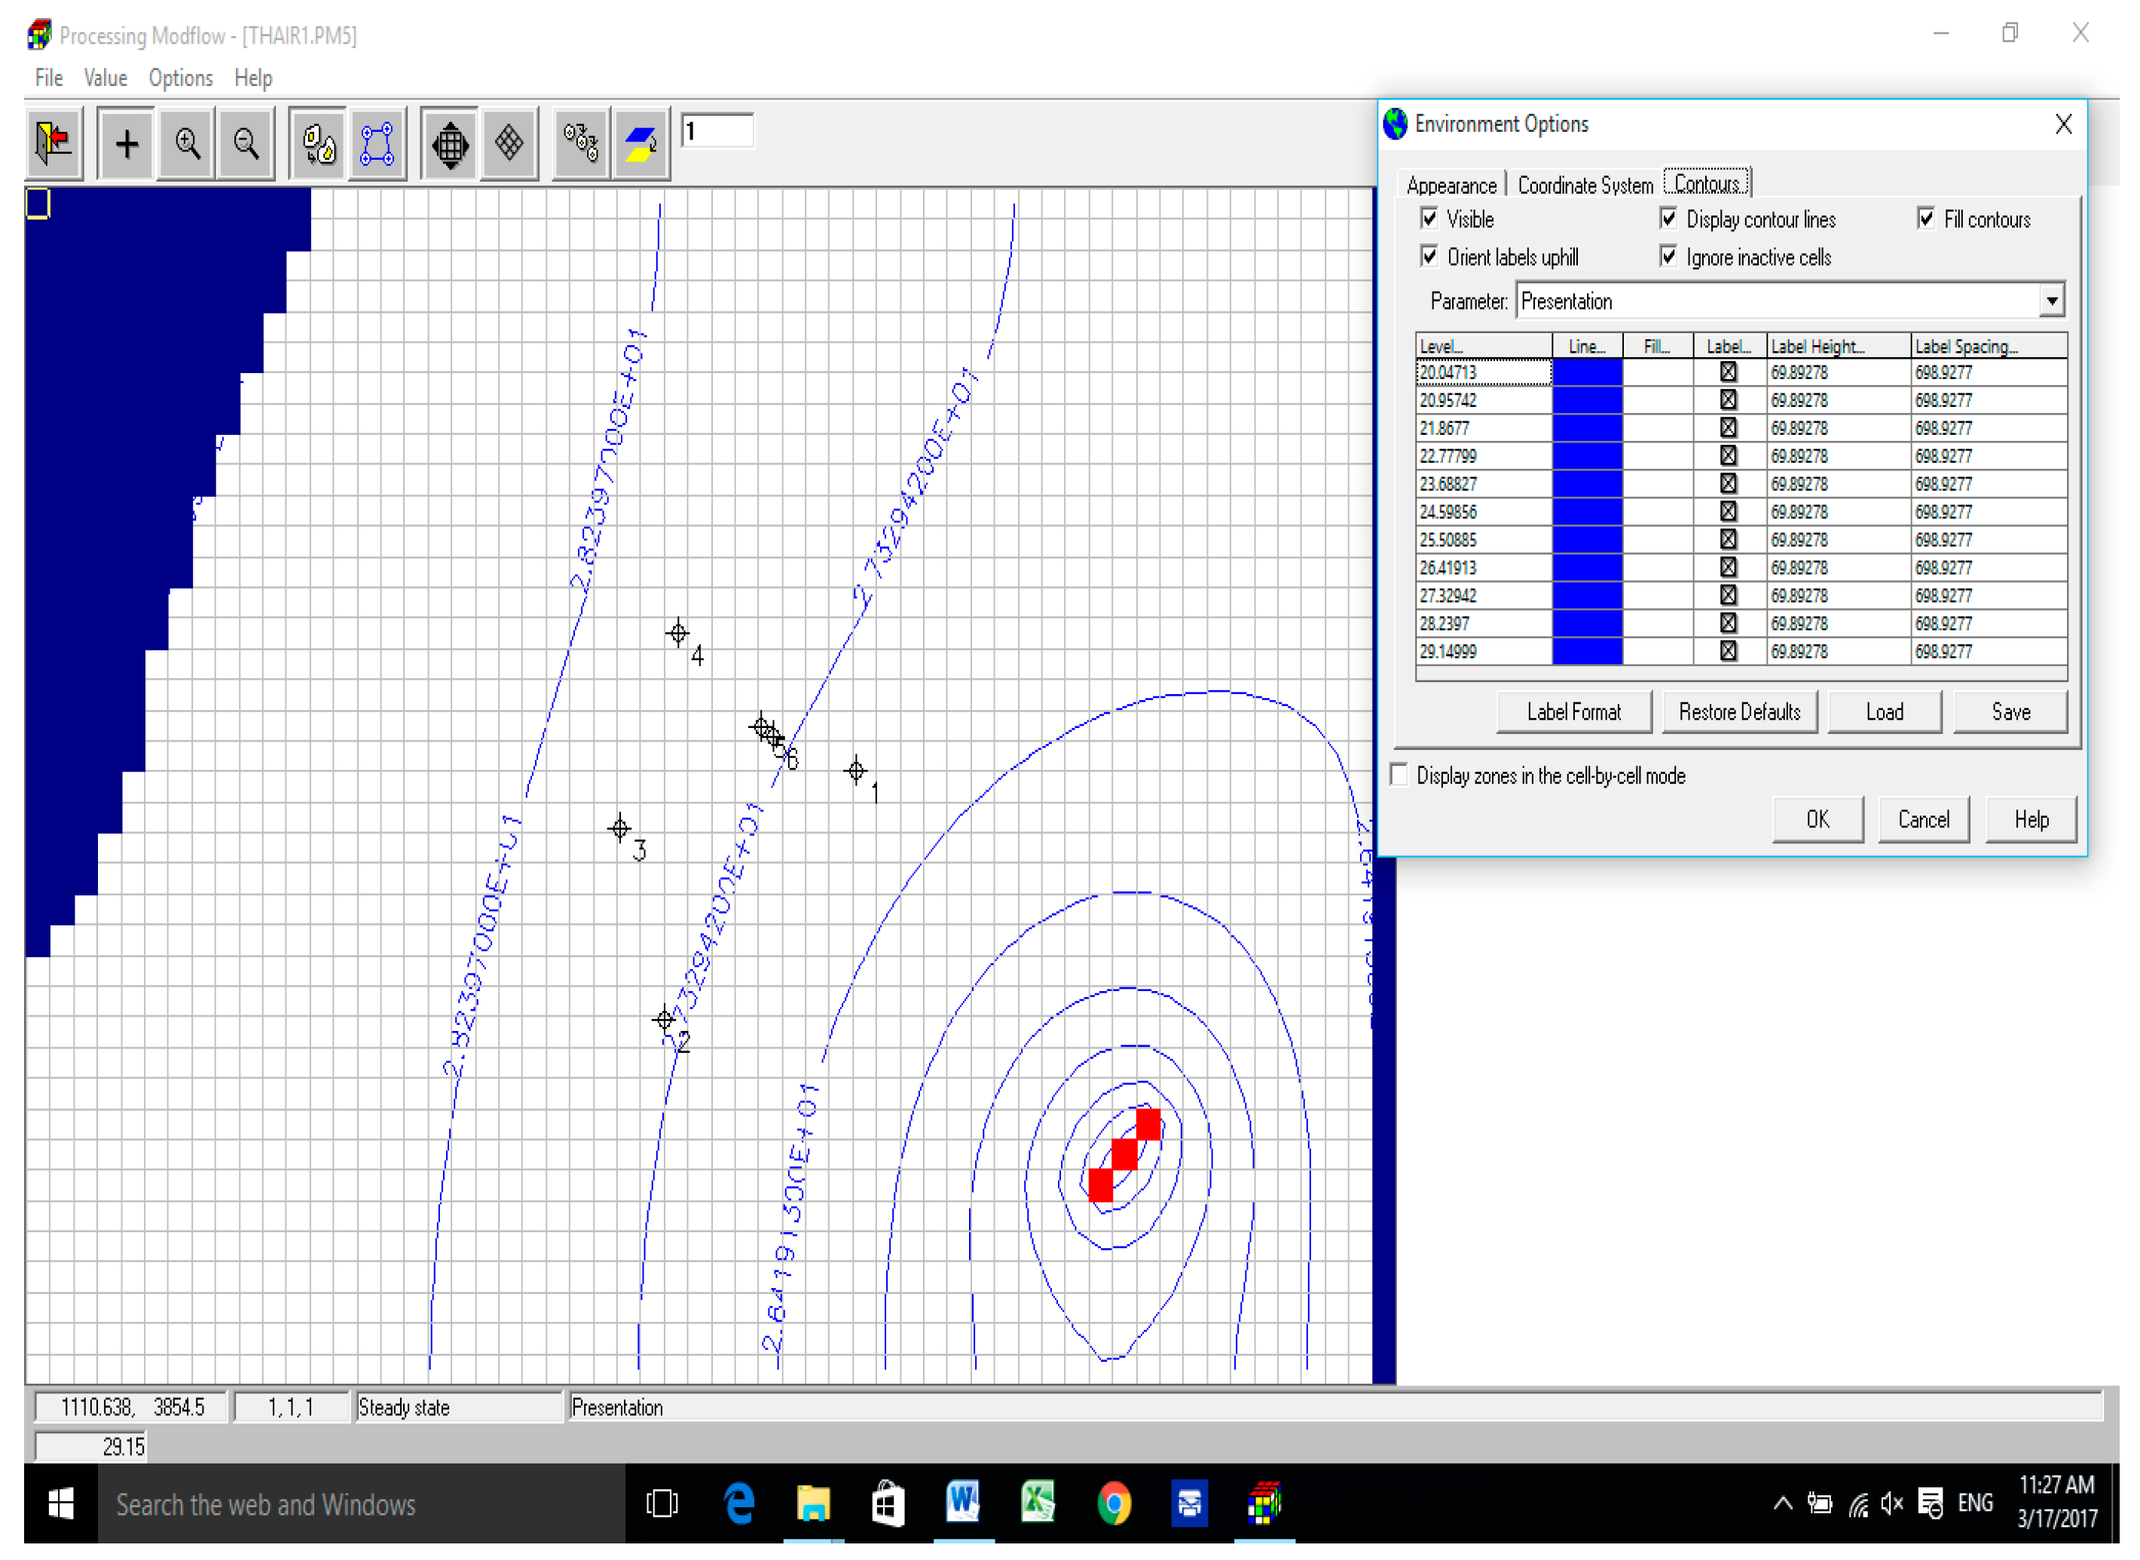Enable Display zones in cell-by-cell mode
Viewport: 2140px width, 1560px height.
(1399, 775)
